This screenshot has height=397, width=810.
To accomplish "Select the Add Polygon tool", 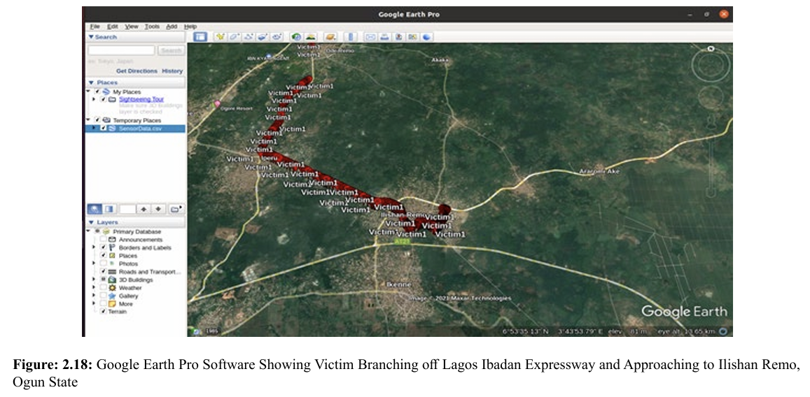I will point(235,36).
